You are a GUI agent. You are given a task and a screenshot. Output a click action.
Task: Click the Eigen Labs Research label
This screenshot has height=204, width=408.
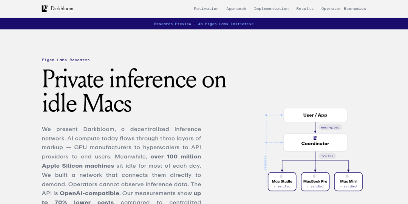pos(66,60)
